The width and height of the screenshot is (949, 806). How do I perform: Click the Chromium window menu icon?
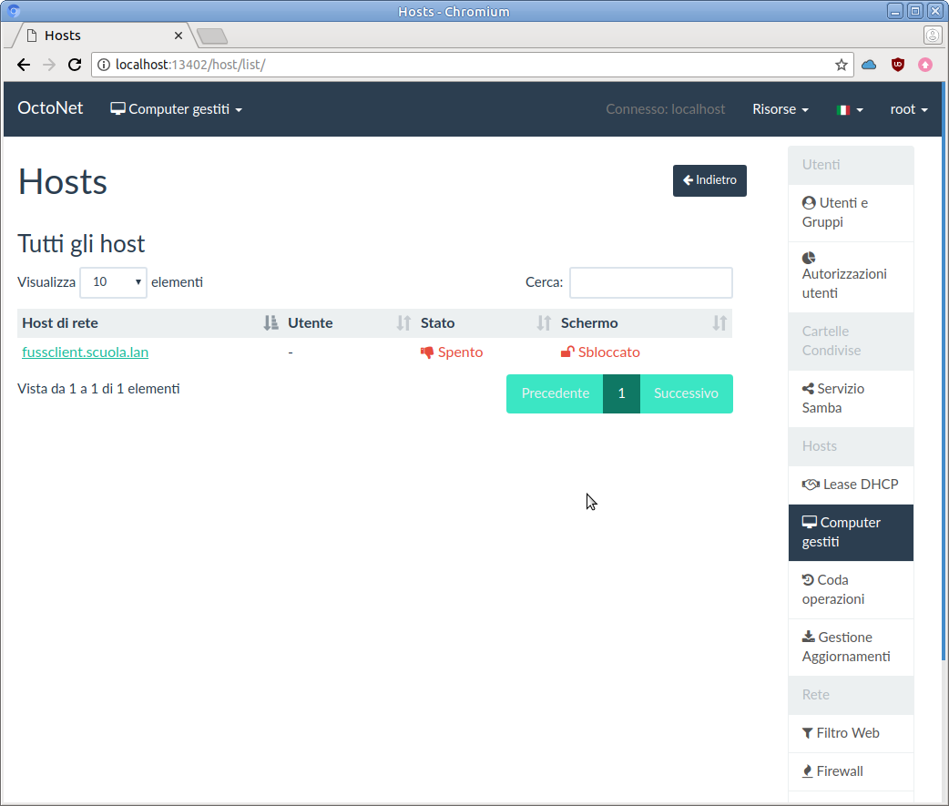click(x=14, y=11)
